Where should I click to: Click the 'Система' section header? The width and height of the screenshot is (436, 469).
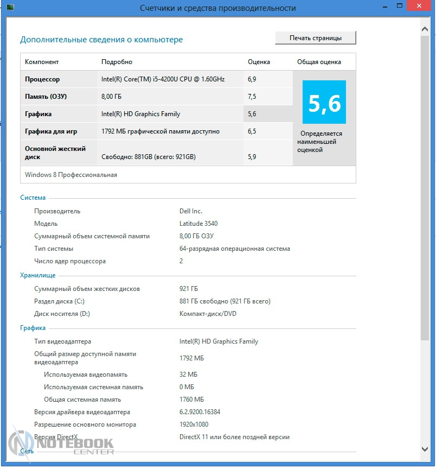33,198
